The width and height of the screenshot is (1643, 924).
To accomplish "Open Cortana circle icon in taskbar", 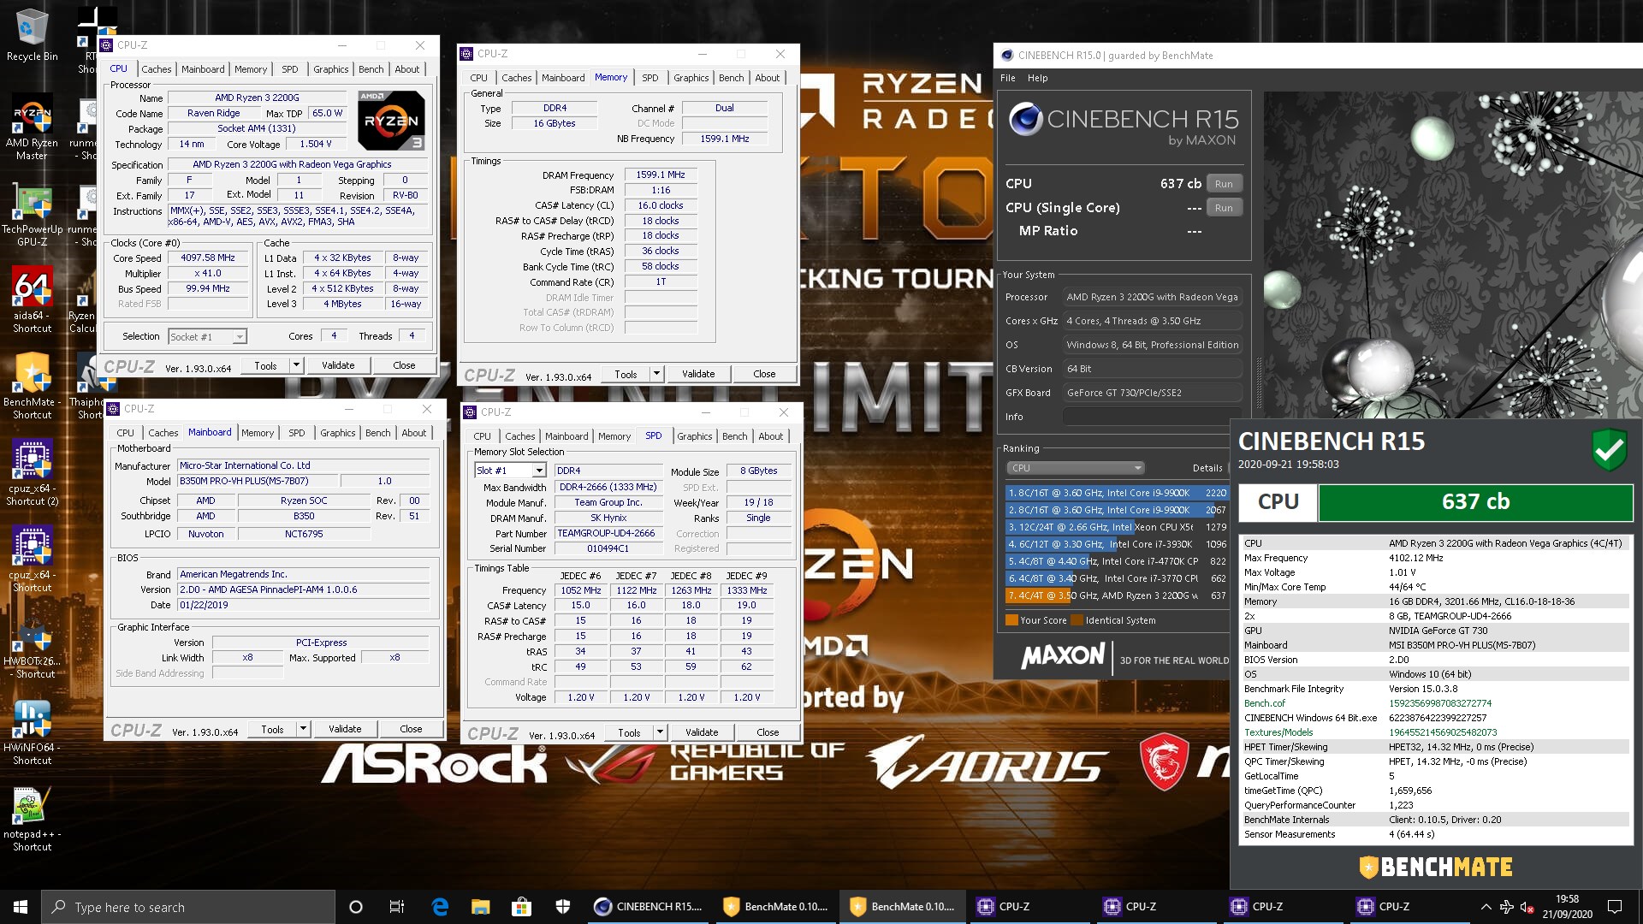I will (356, 907).
